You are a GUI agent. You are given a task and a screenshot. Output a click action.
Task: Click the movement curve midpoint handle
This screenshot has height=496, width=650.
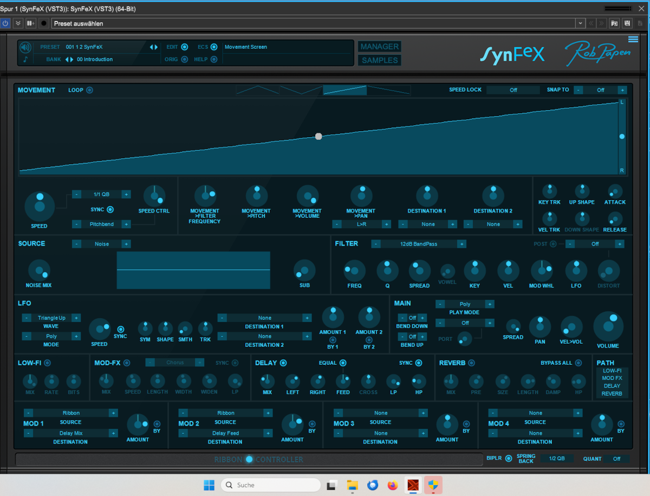click(x=318, y=137)
